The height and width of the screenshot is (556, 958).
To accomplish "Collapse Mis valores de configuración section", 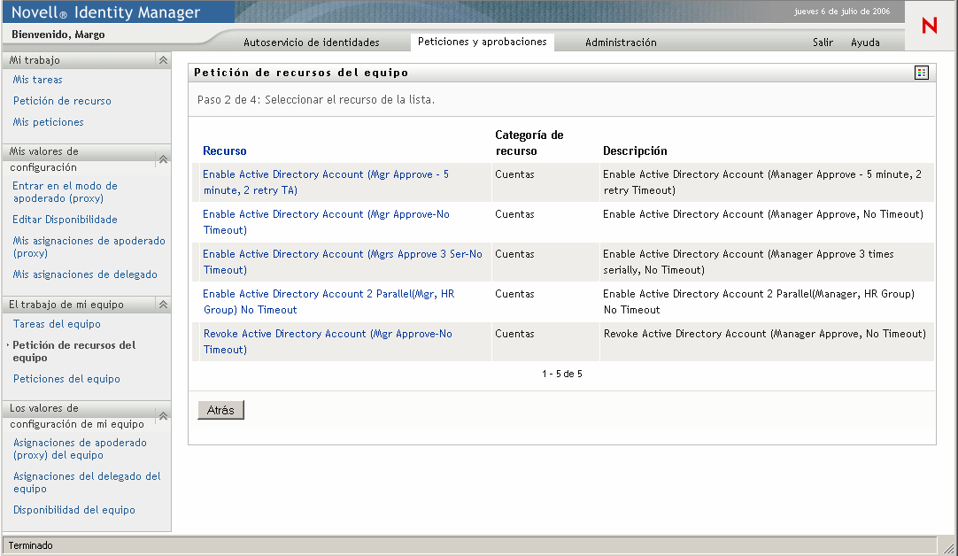I will click(163, 158).
